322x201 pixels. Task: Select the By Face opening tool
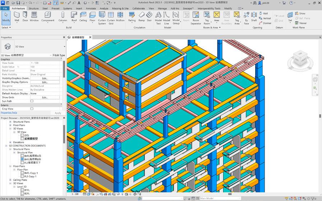tap(246, 18)
